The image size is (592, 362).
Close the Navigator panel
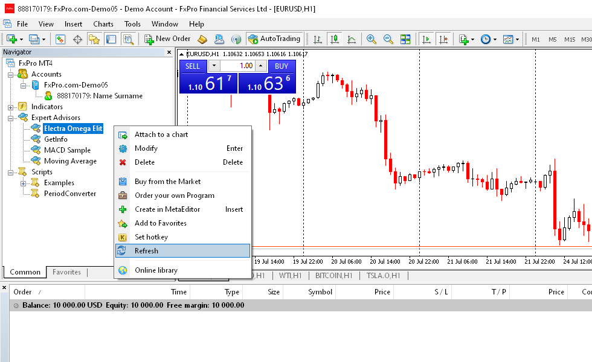pyautogui.click(x=169, y=52)
